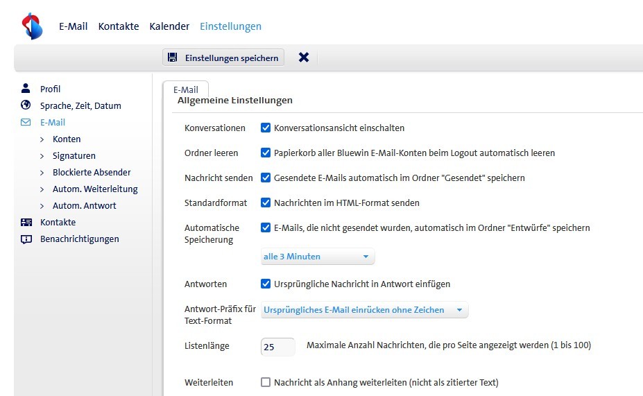Click the Einstellungen speichern button
This screenshot has width=643, height=396.
click(223, 58)
